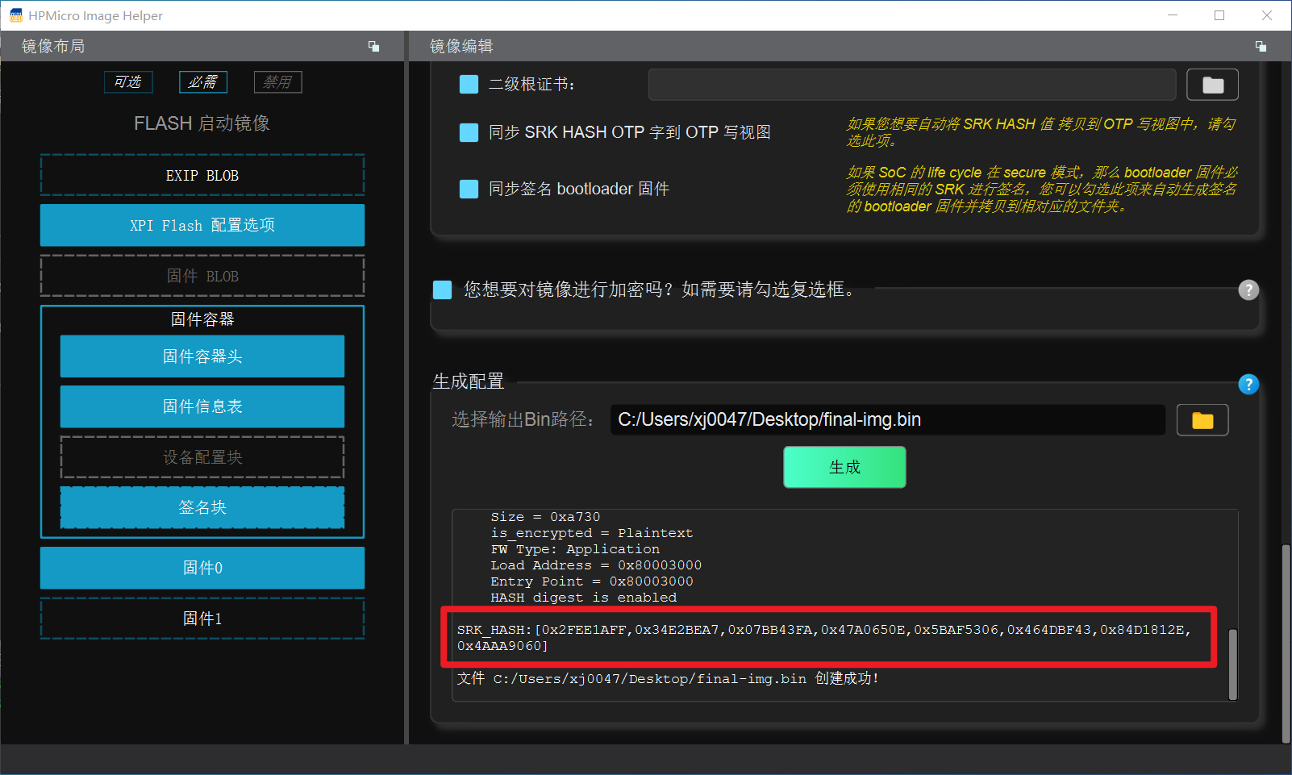1292x775 pixels.
Task: Click the 必需 legend label
Action: point(202,82)
